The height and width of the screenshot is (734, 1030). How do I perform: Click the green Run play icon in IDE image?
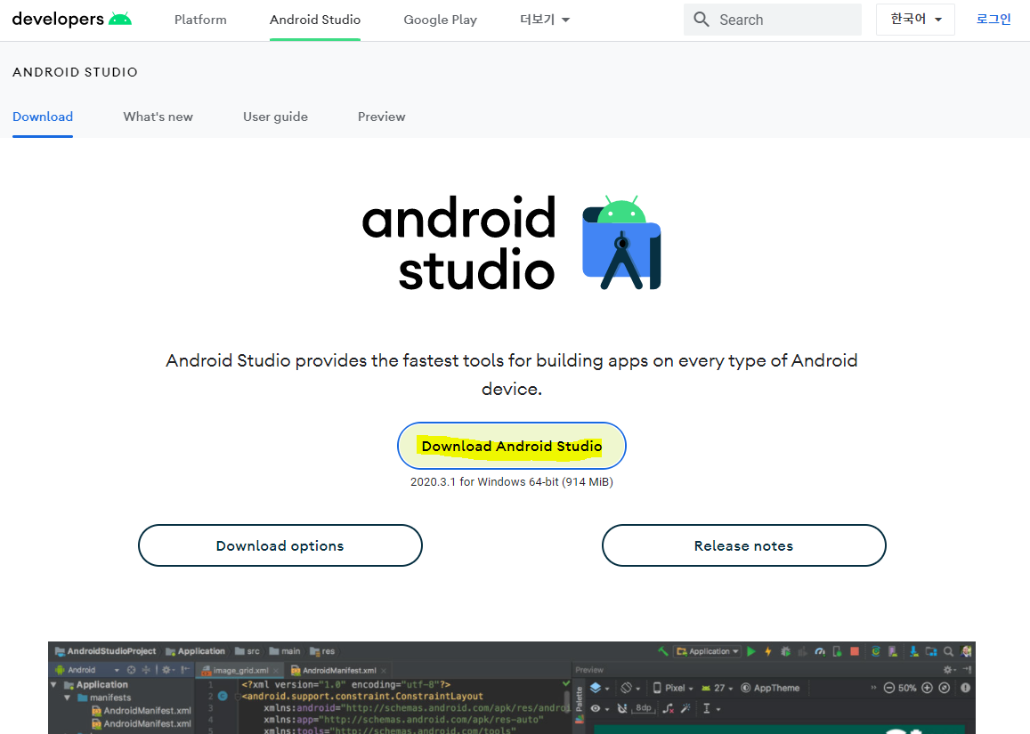pyautogui.click(x=751, y=651)
